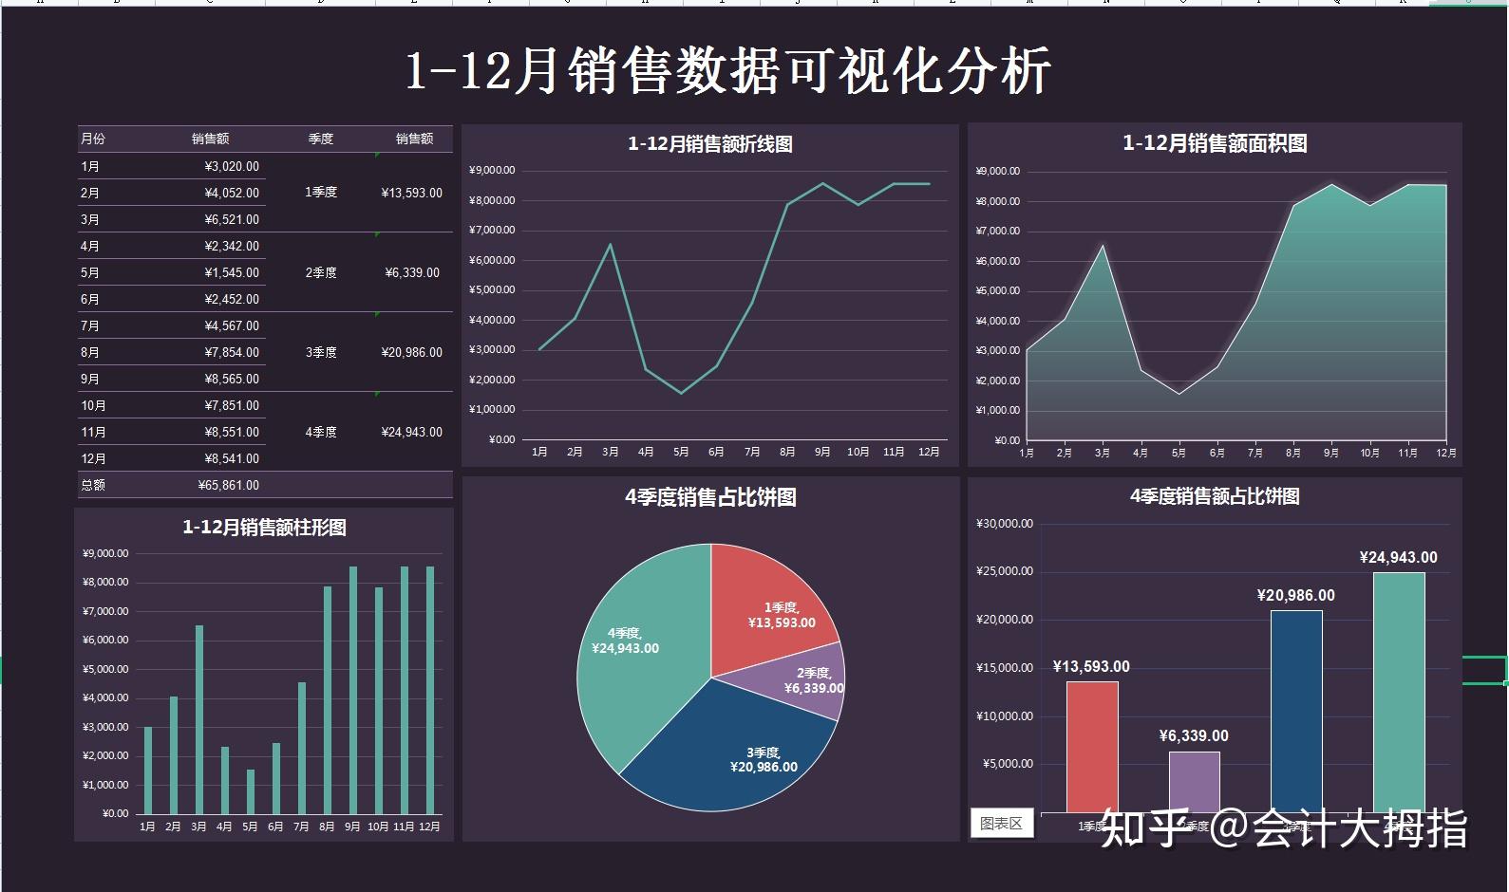Viewport: 1509px width, 892px height.
Task: Click the 6月 cell in the table's month column
Action: (90, 299)
